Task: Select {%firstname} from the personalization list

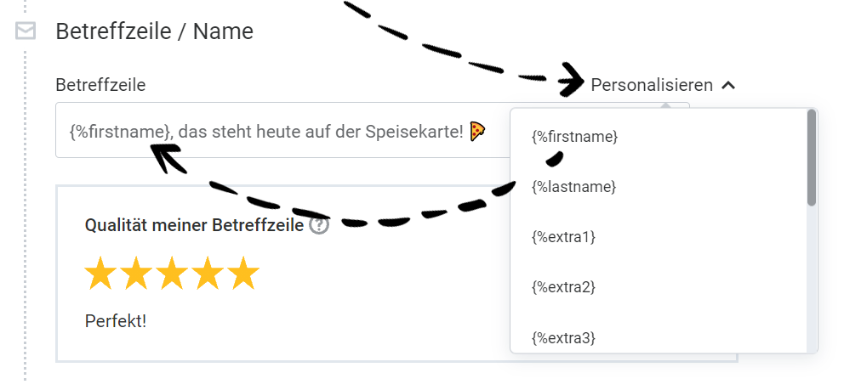Action: coord(574,136)
